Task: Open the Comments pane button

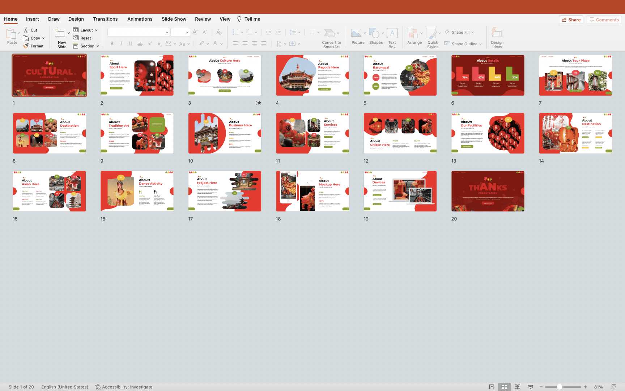Action: pyautogui.click(x=604, y=20)
